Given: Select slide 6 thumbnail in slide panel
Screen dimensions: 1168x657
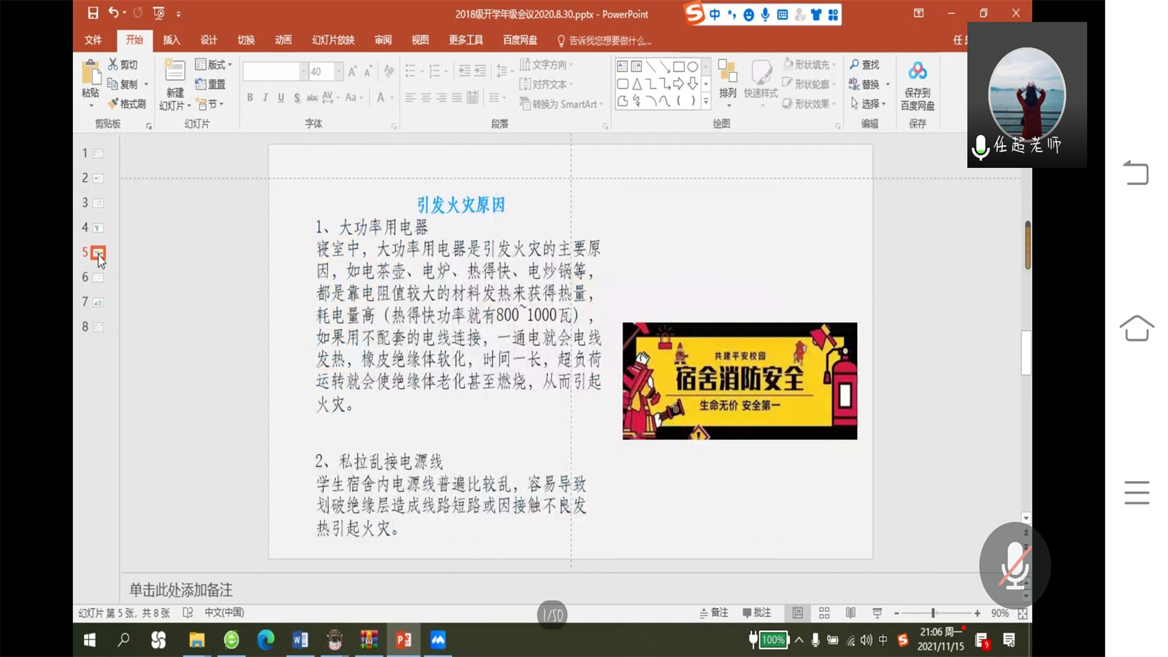Looking at the screenshot, I should pyautogui.click(x=98, y=277).
